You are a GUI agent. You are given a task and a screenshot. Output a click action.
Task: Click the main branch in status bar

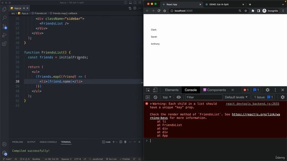click(7, 159)
